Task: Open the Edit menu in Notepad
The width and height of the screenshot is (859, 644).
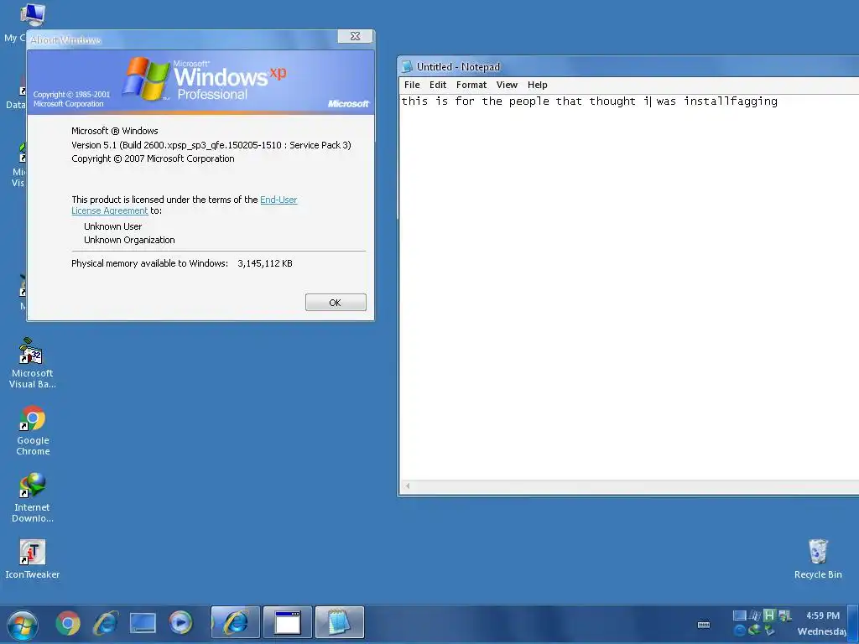Action: pyautogui.click(x=438, y=85)
